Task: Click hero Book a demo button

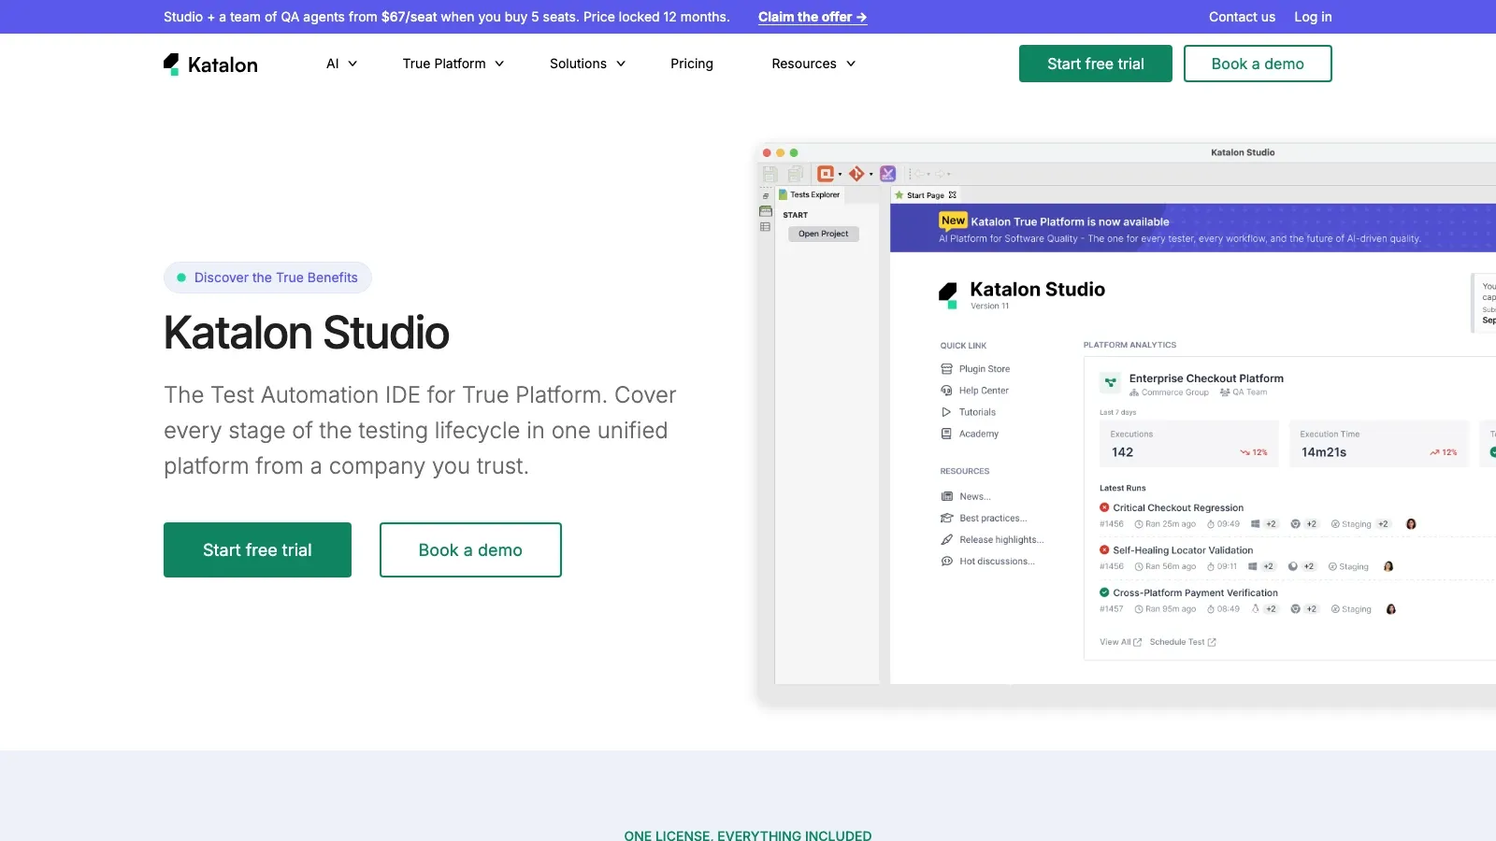Action: tap(470, 549)
